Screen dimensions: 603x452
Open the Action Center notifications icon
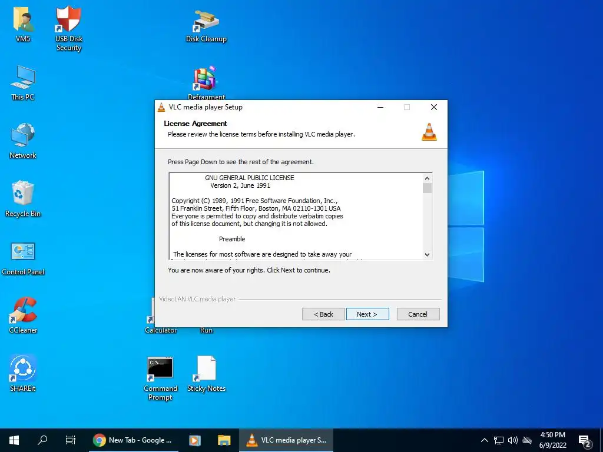(x=585, y=440)
